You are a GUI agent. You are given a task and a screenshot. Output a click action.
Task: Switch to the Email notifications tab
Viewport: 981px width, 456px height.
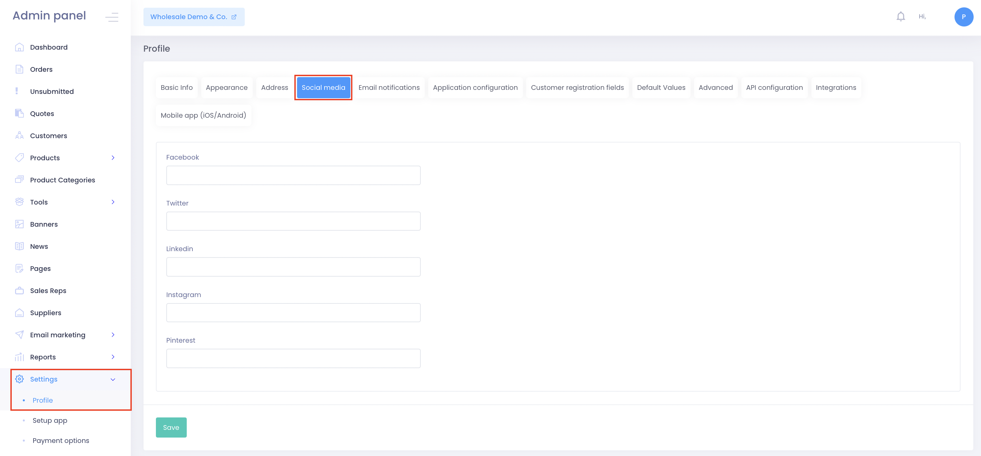click(x=389, y=88)
